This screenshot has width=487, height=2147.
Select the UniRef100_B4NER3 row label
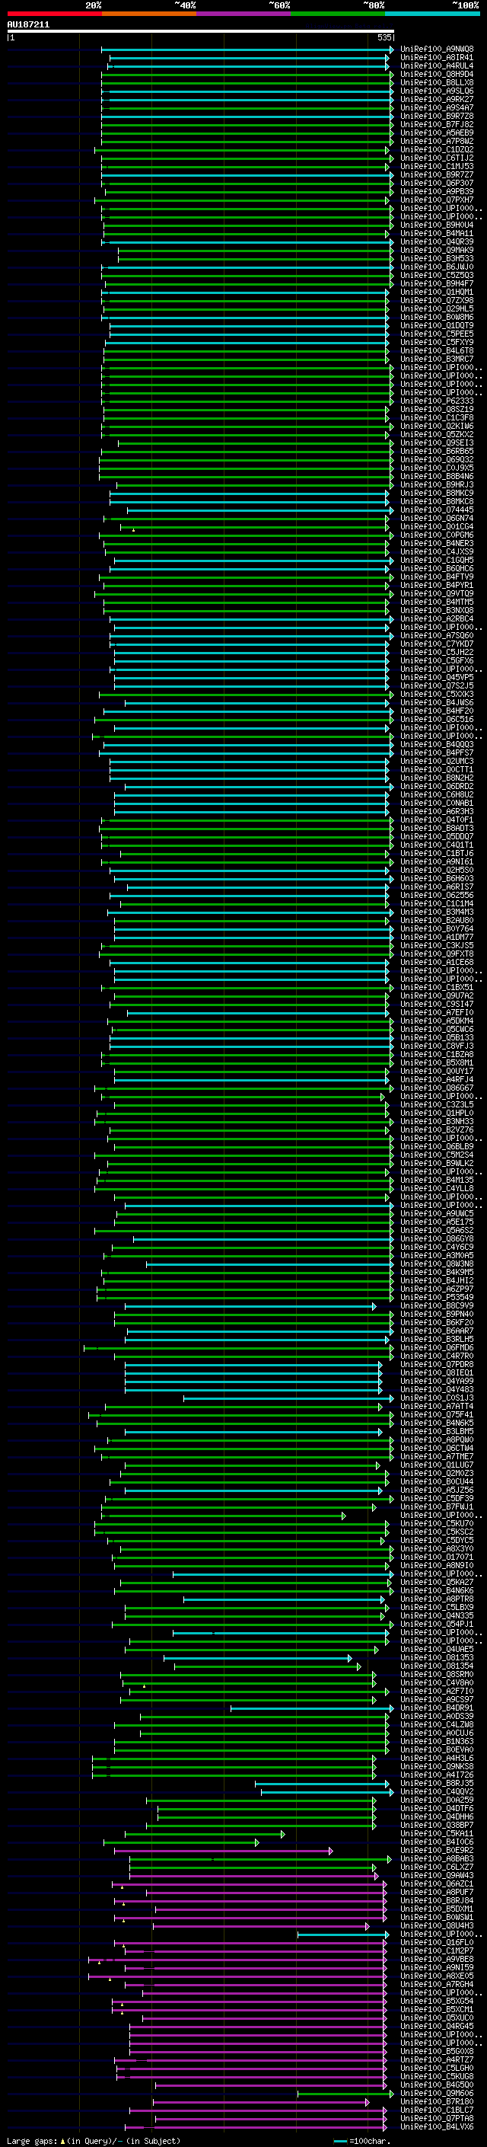click(x=436, y=544)
